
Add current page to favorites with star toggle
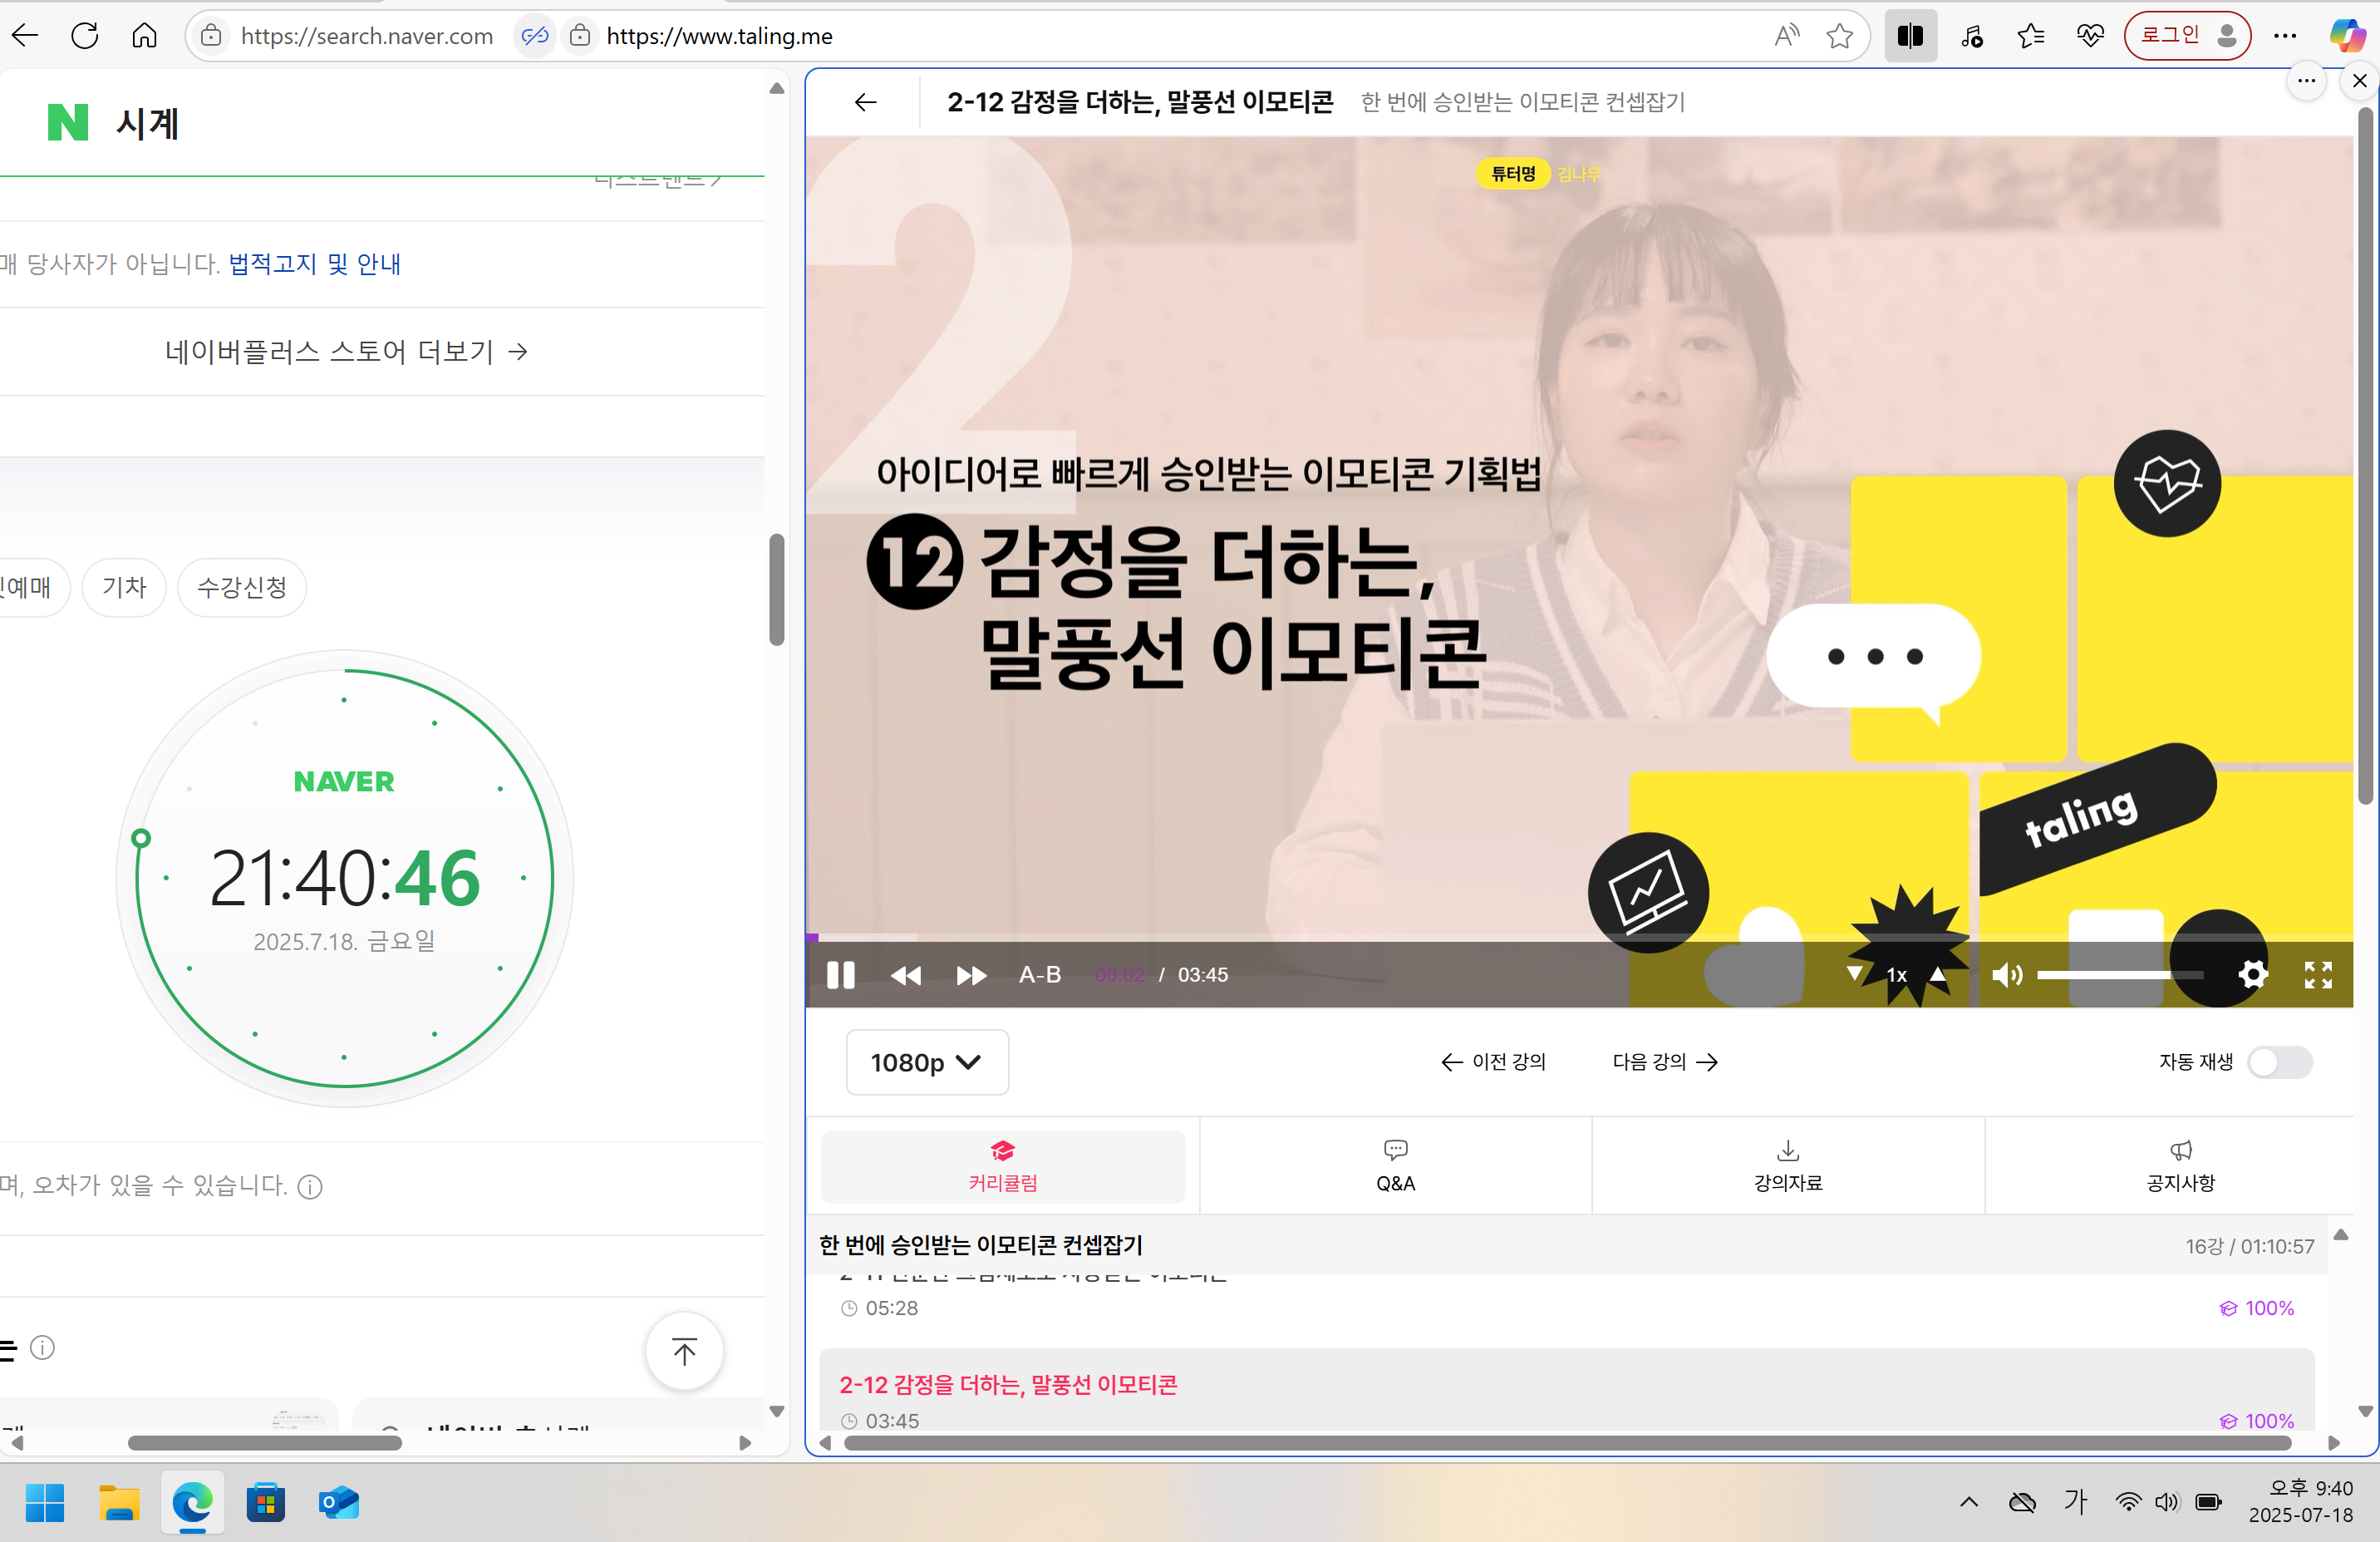pos(1840,35)
